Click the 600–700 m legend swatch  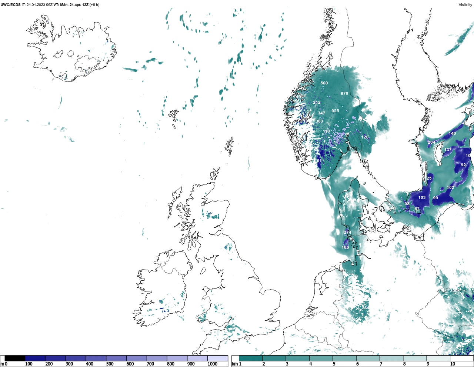point(136,358)
